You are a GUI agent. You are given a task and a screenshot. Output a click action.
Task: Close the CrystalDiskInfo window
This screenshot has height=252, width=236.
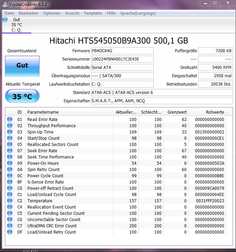[228, 3]
